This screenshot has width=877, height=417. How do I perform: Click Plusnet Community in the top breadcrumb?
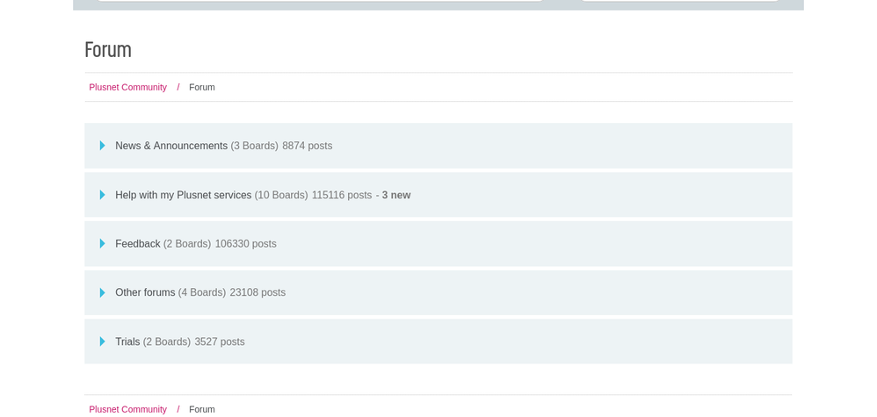pos(127,88)
